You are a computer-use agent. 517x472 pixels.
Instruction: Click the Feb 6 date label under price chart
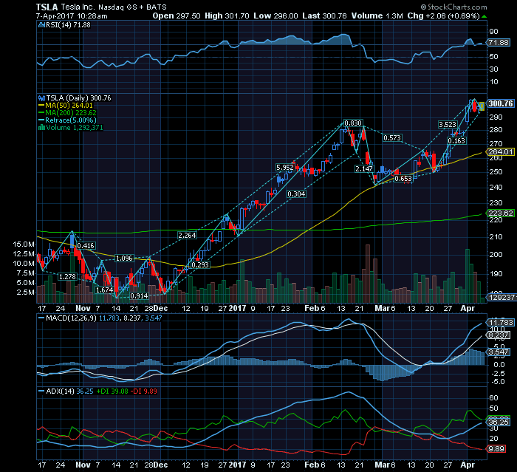point(315,308)
